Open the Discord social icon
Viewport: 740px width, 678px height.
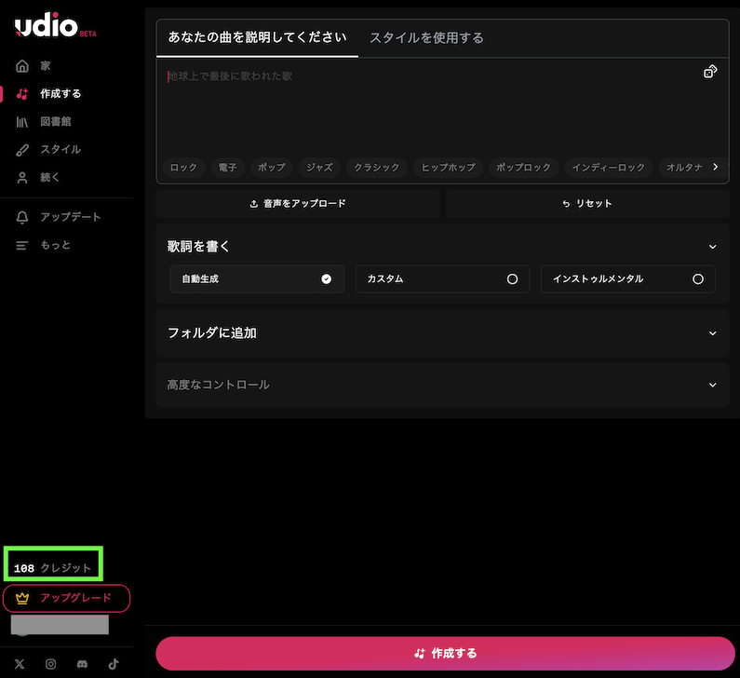click(83, 664)
